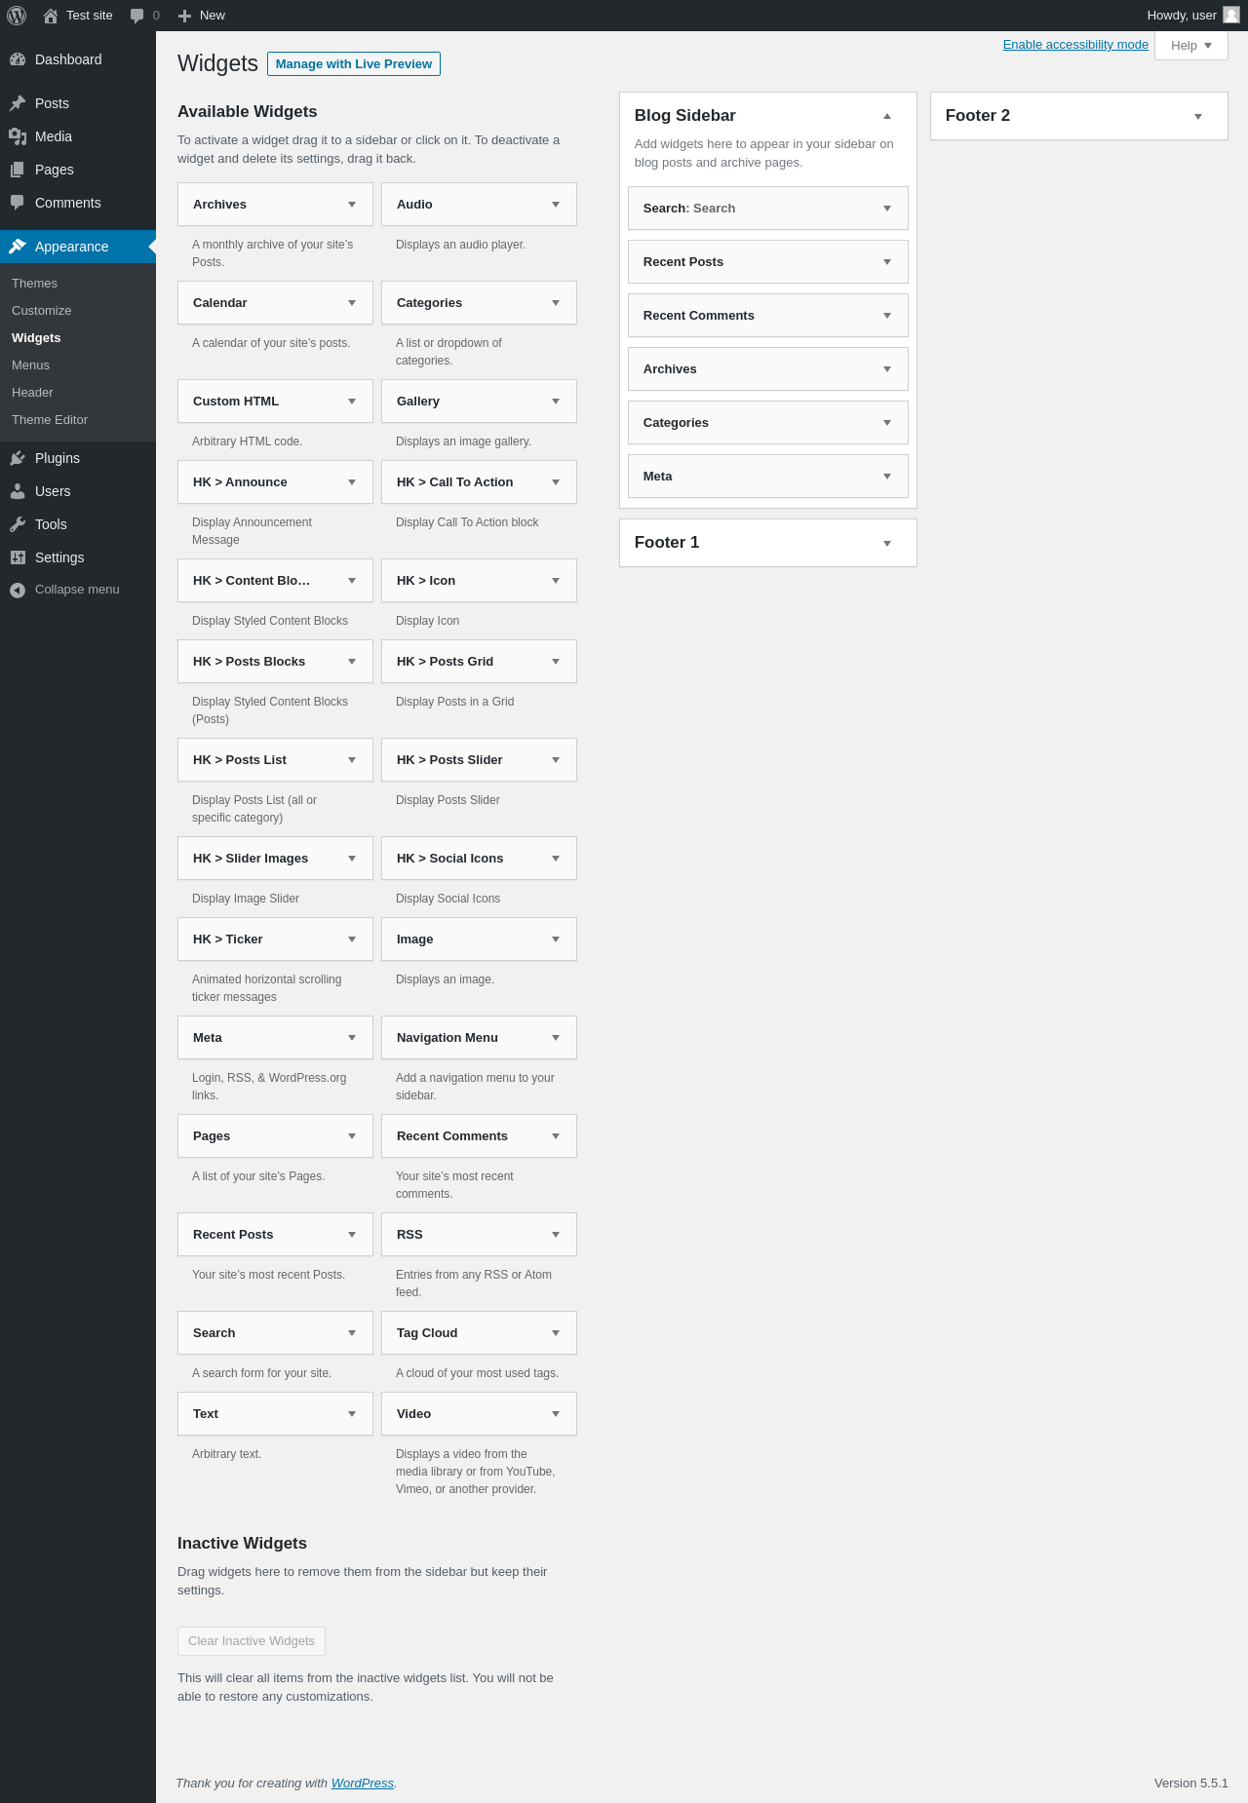Click Enable accessibility mode link
1248x1803 pixels.
[1075, 45]
